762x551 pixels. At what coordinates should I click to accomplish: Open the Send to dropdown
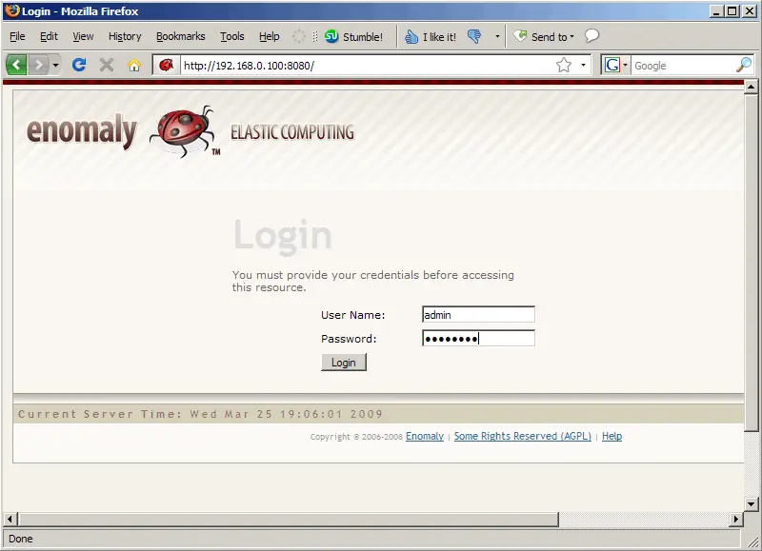[x=544, y=36]
